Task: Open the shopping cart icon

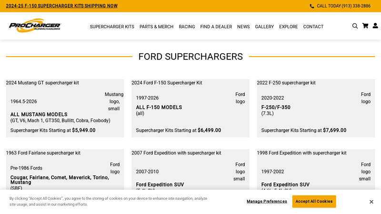Action: pyautogui.click(x=365, y=26)
